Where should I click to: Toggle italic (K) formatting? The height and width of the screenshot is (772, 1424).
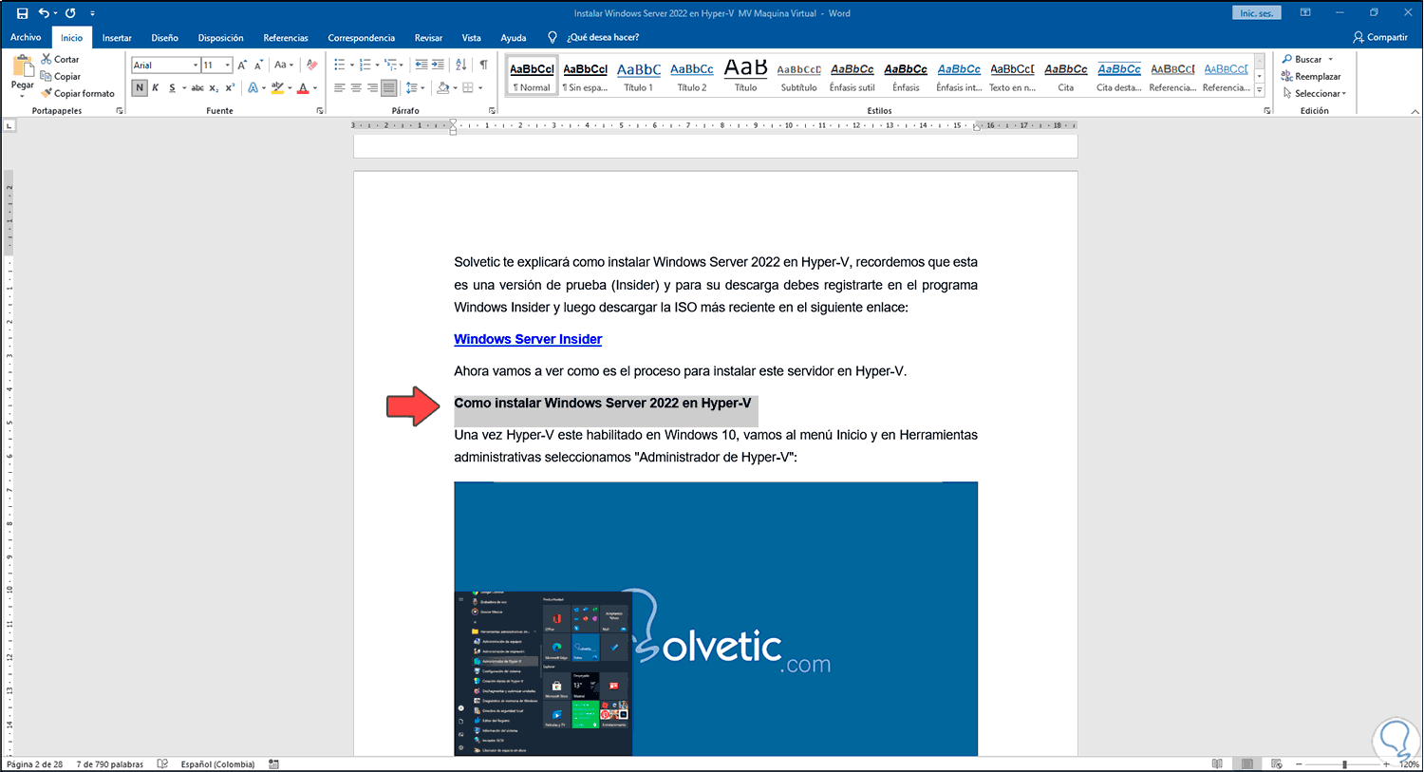coord(156,87)
